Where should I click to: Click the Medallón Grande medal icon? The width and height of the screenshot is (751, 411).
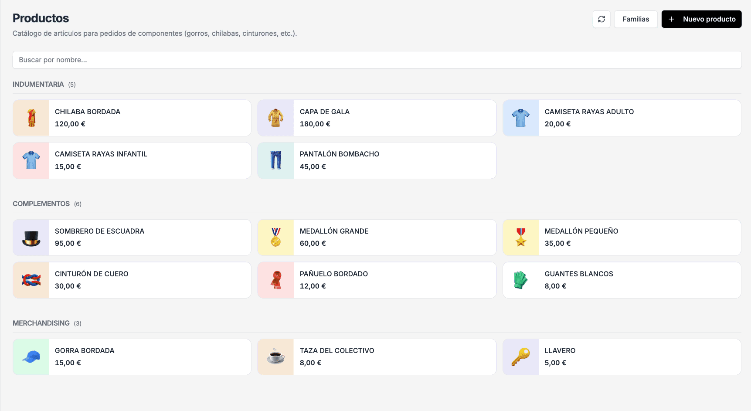(x=276, y=238)
